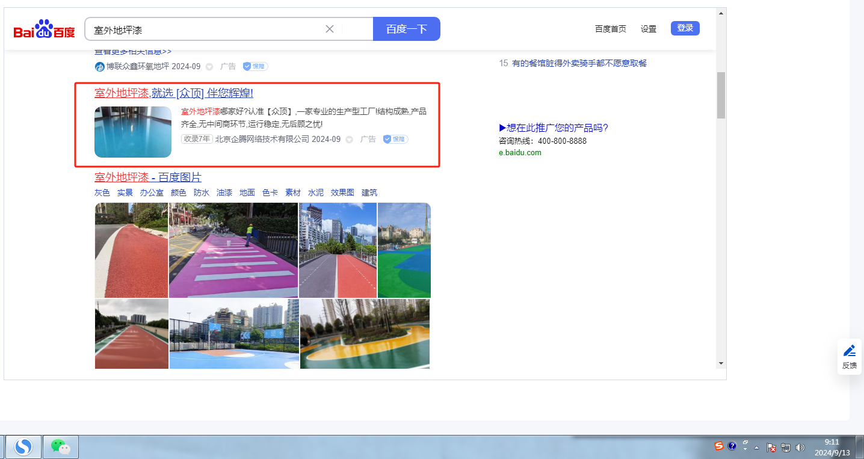Click the 保障 badge in the 众顶 ad
Image resolution: width=864 pixels, height=459 pixels.
tap(395, 139)
